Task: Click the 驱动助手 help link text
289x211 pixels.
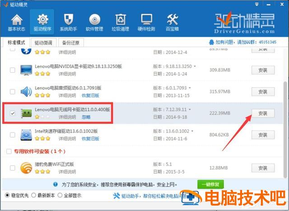Action: coord(154,196)
